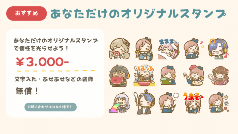Select the girl with camera and photos sticker
The width and height of the screenshot is (238, 134).
[x=218, y=102]
